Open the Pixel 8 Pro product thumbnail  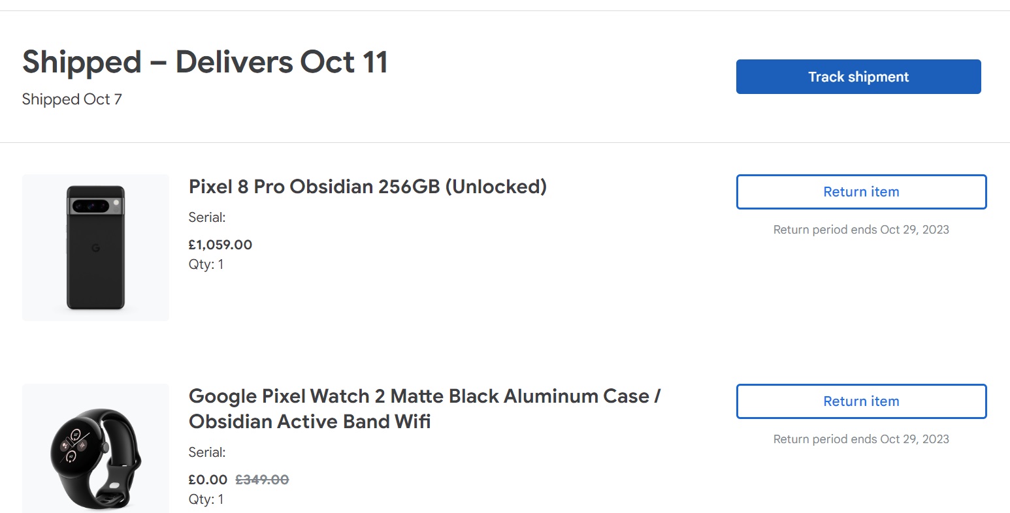[x=95, y=247]
